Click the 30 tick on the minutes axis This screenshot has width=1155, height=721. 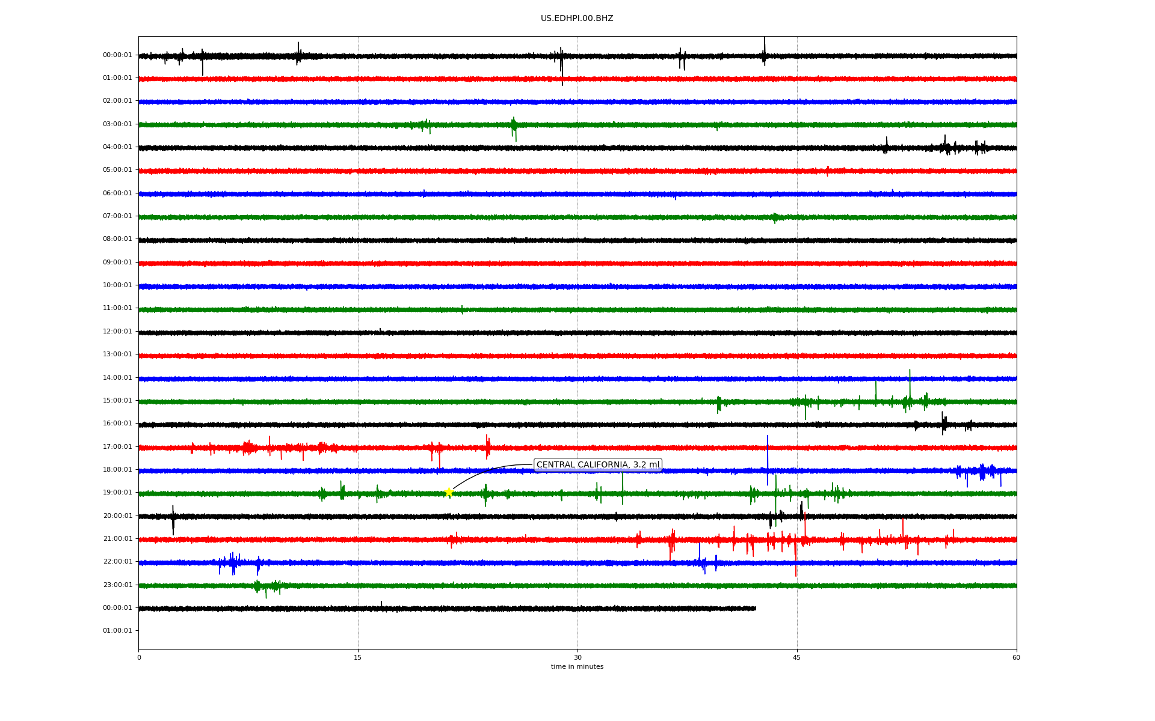[577, 657]
